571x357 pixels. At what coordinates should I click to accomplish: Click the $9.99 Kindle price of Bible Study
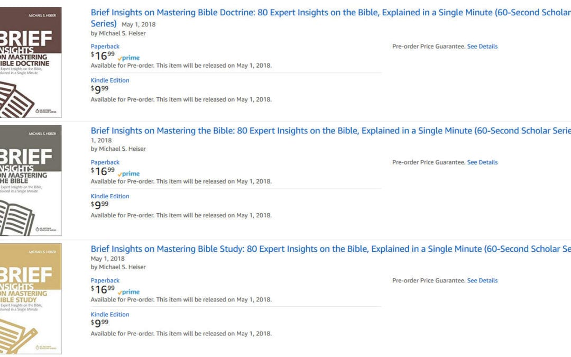[99, 323]
